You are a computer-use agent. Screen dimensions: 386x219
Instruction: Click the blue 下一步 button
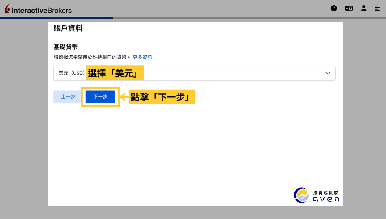pos(100,97)
